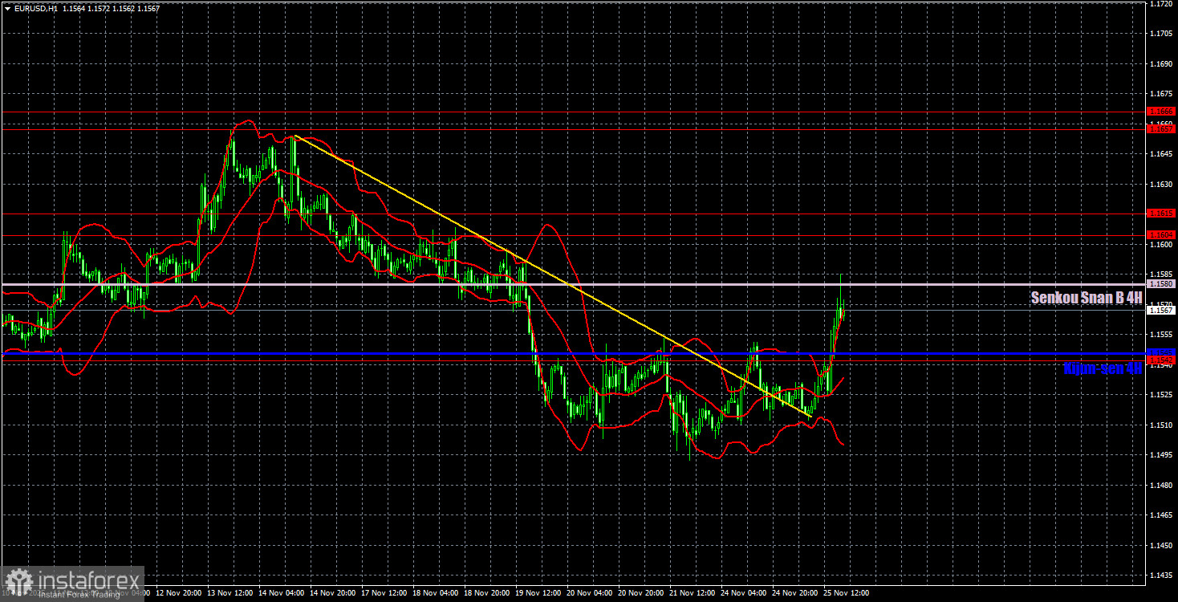Click the red 1.1666 resistance price tag

pyautogui.click(x=1160, y=111)
